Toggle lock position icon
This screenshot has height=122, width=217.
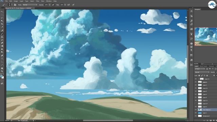[x=204, y=76]
